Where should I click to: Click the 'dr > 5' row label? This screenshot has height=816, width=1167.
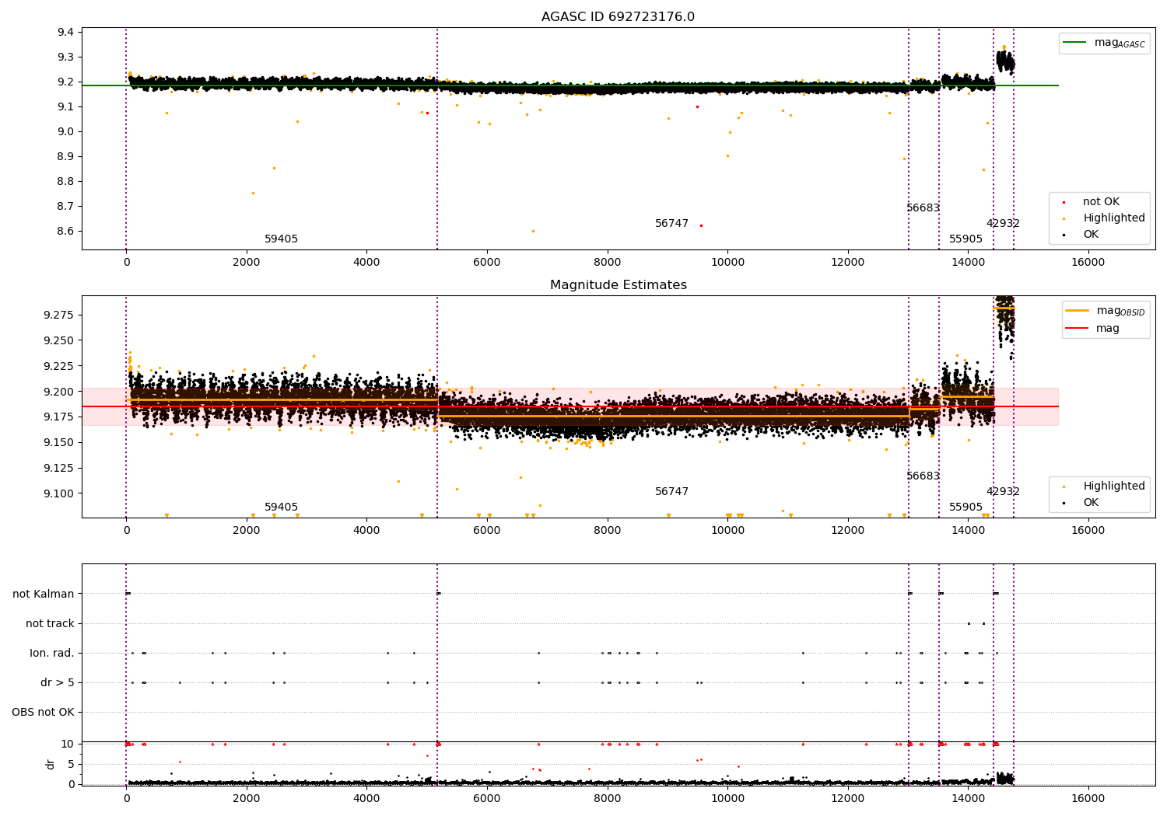58,682
